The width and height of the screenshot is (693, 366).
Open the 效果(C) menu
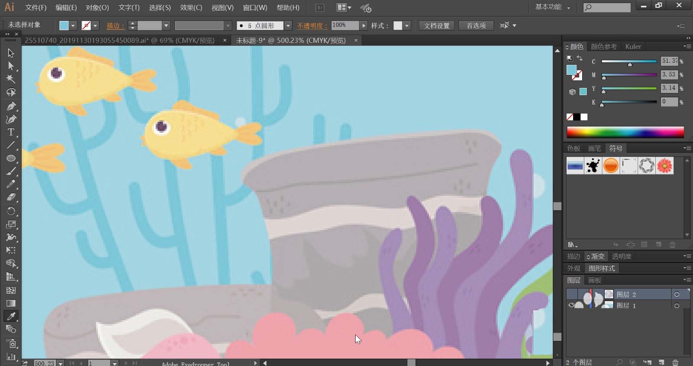pyautogui.click(x=191, y=7)
